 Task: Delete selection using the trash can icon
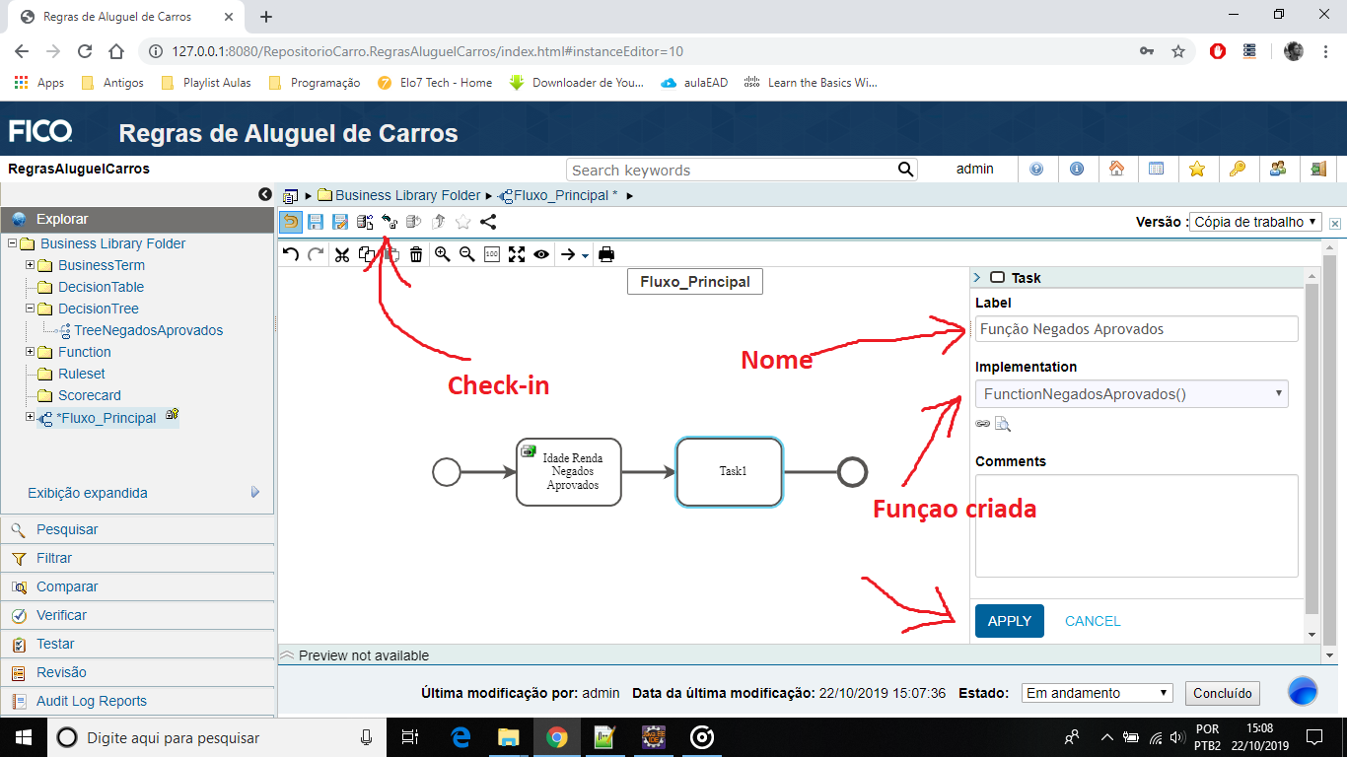pyautogui.click(x=415, y=254)
